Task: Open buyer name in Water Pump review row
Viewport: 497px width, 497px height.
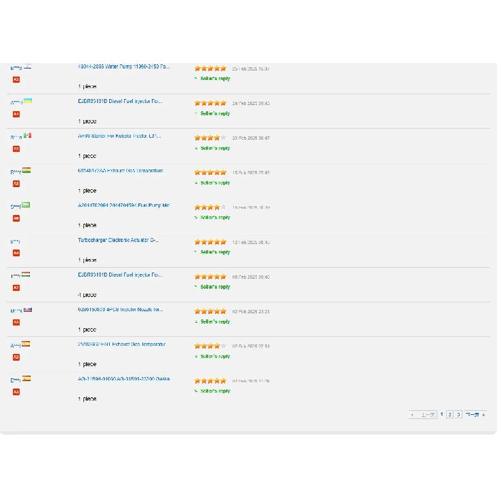Action: pos(16,68)
